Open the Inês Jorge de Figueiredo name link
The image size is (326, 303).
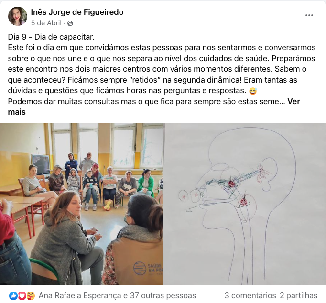coord(77,12)
